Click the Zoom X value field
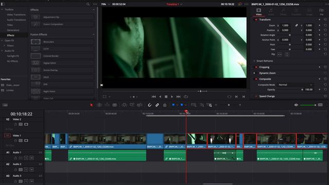 tap(285, 25)
